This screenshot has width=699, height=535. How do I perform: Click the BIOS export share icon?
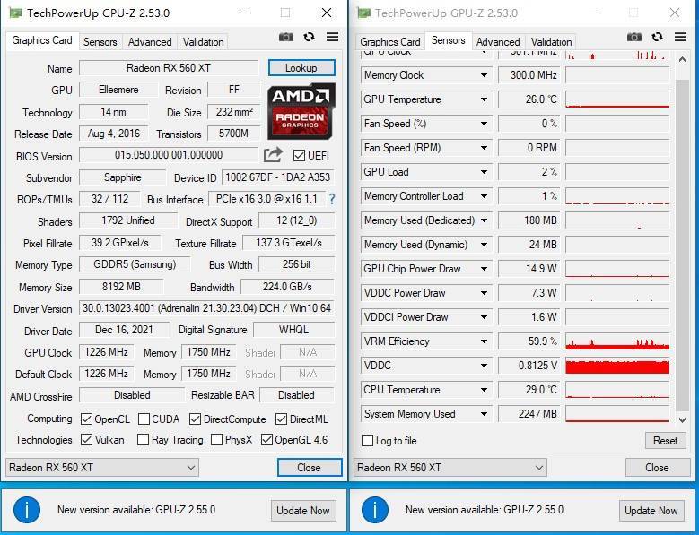tap(273, 154)
